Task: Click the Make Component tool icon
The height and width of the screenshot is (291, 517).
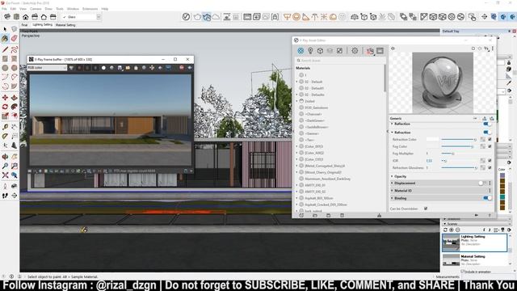Action: [14, 29]
